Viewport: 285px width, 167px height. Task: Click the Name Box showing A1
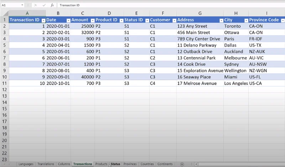[x=11, y=5]
